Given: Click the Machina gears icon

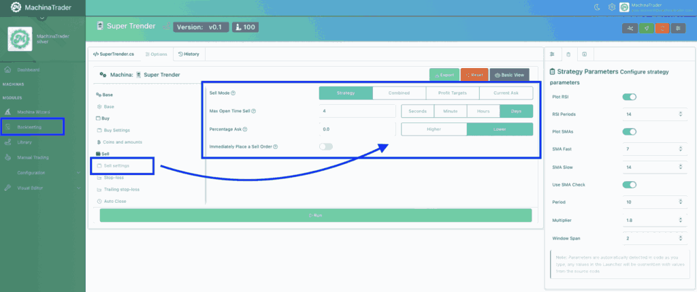Looking at the screenshot, I should [x=103, y=75].
